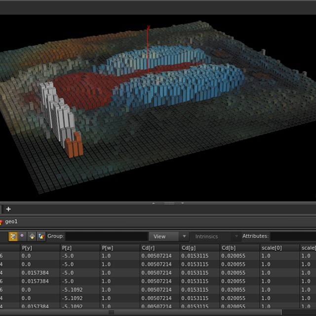Viewport: 316px width, 316px height.
Task: Click in the Group filter field
Action: (106, 237)
